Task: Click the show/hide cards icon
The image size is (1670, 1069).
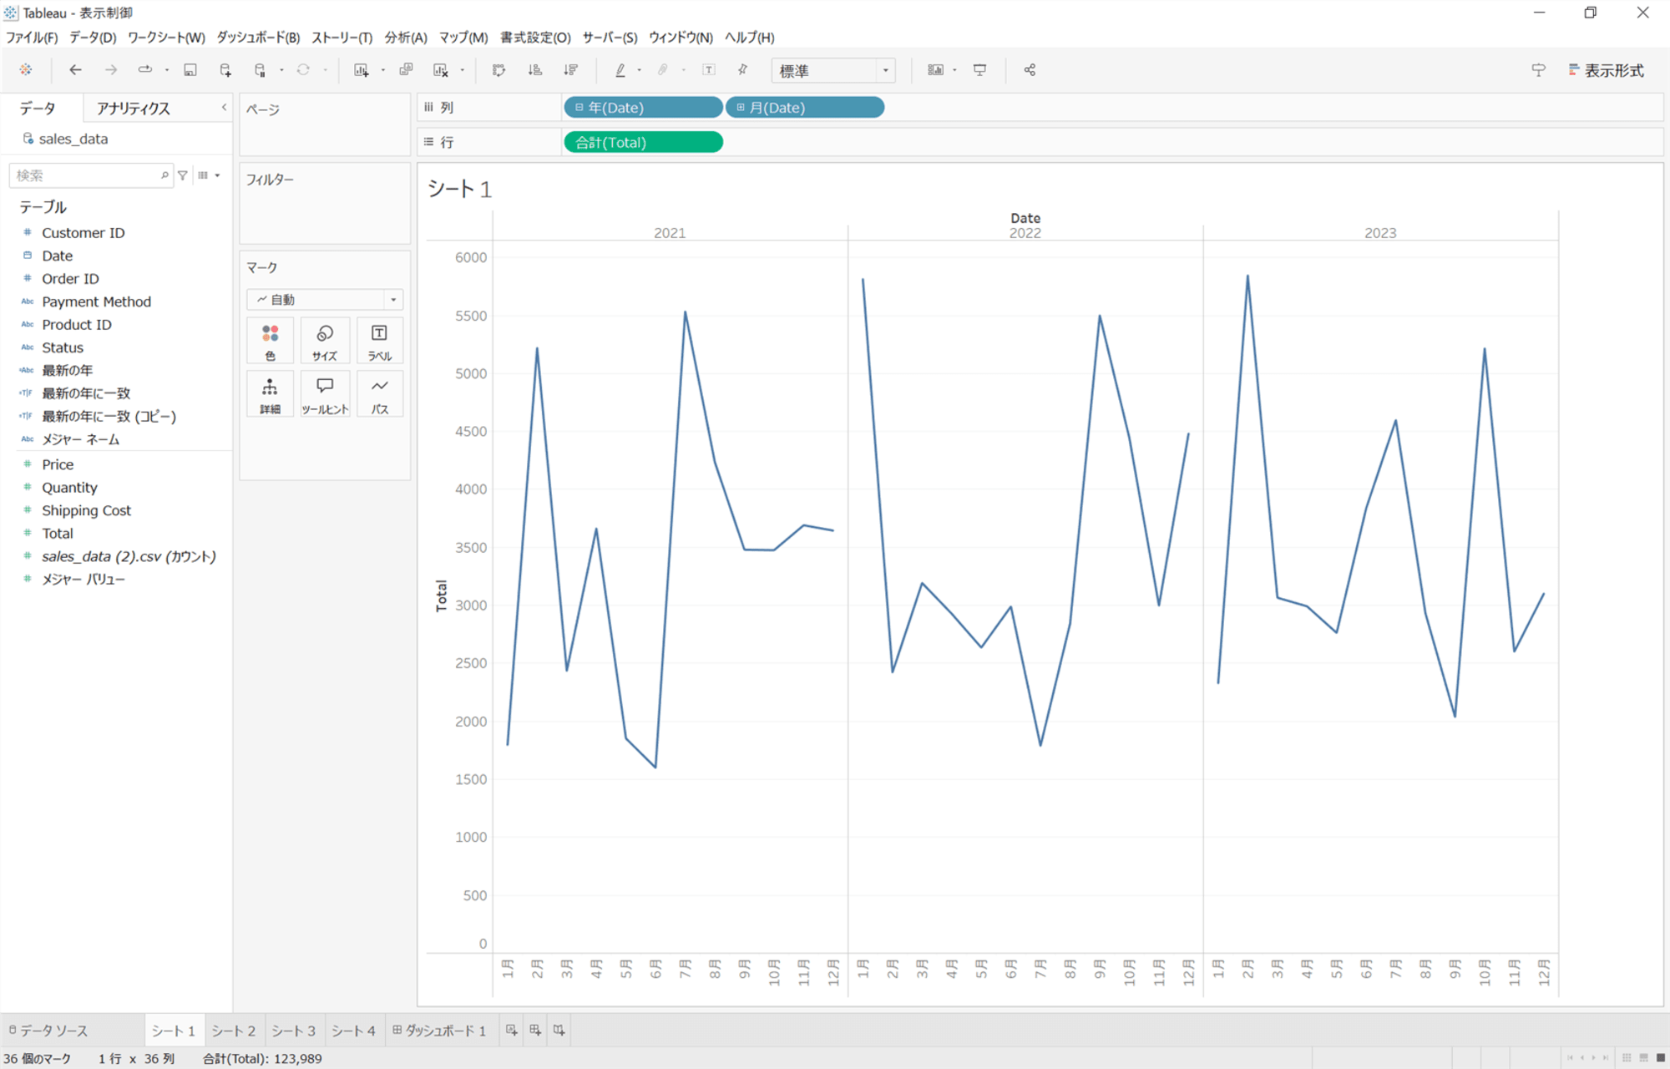Action: point(935,70)
